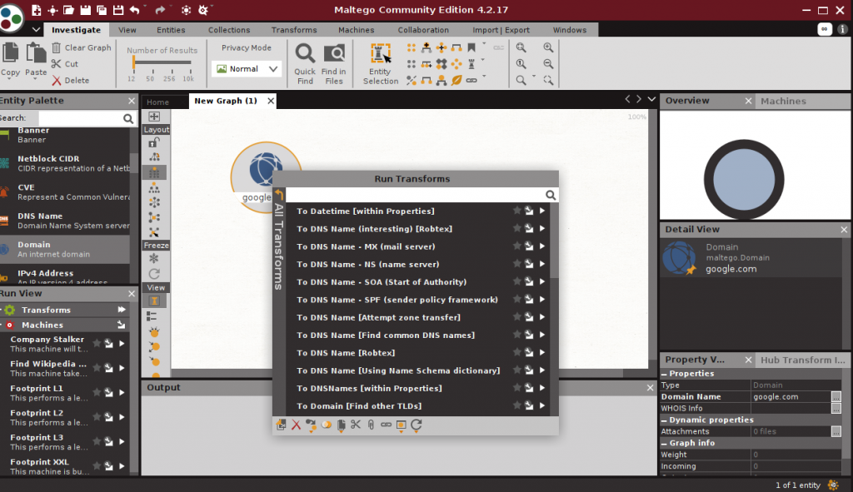Click the 10k mark on the results slider
853x492 pixels.
[x=188, y=79]
